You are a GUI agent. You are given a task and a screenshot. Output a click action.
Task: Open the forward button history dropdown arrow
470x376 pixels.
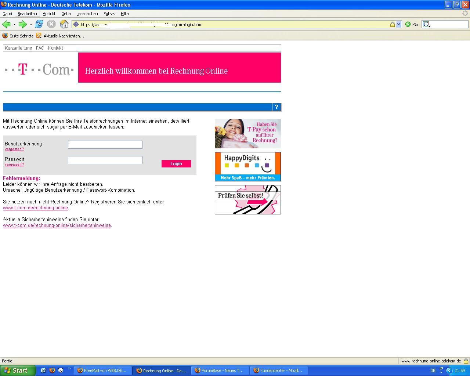(31, 25)
